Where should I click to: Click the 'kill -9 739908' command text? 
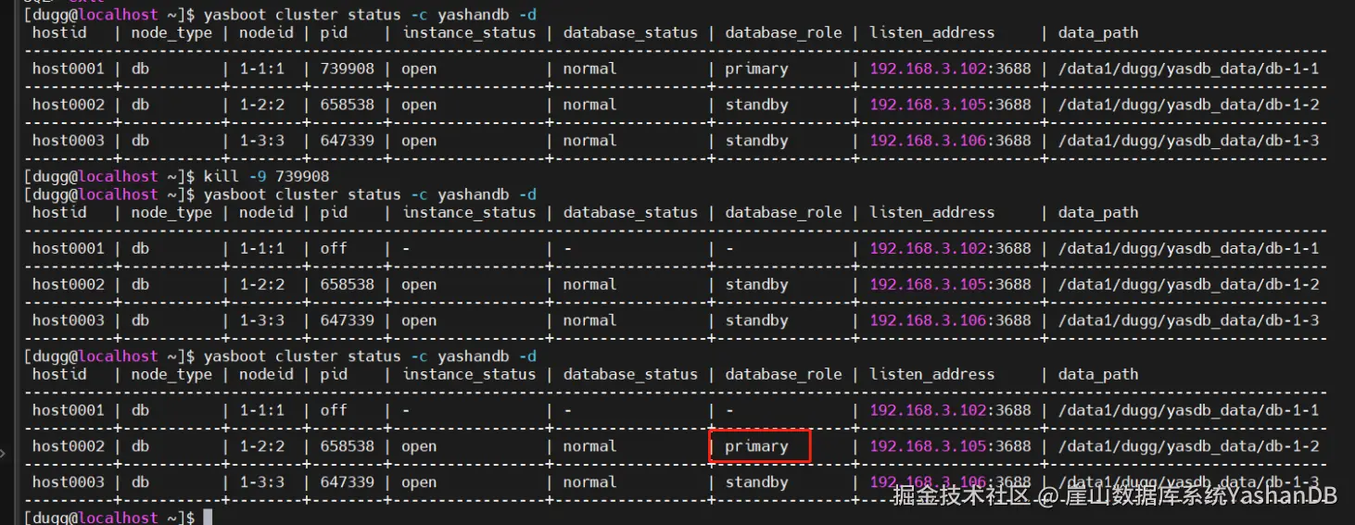click(266, 176)
